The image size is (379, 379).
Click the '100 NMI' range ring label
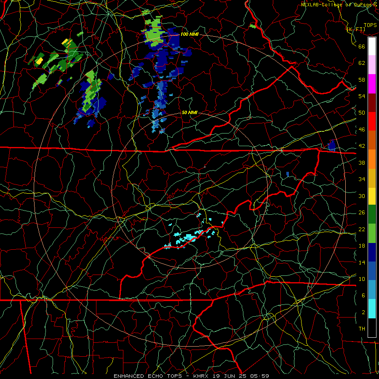(189, 34)
